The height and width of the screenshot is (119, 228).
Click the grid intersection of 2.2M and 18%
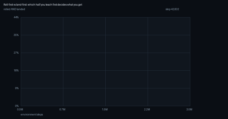[x=148, y=70]
